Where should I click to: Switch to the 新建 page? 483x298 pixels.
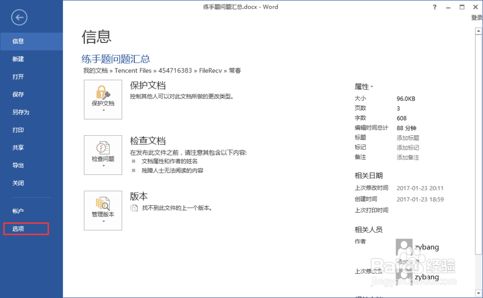(x=19, y=59)
